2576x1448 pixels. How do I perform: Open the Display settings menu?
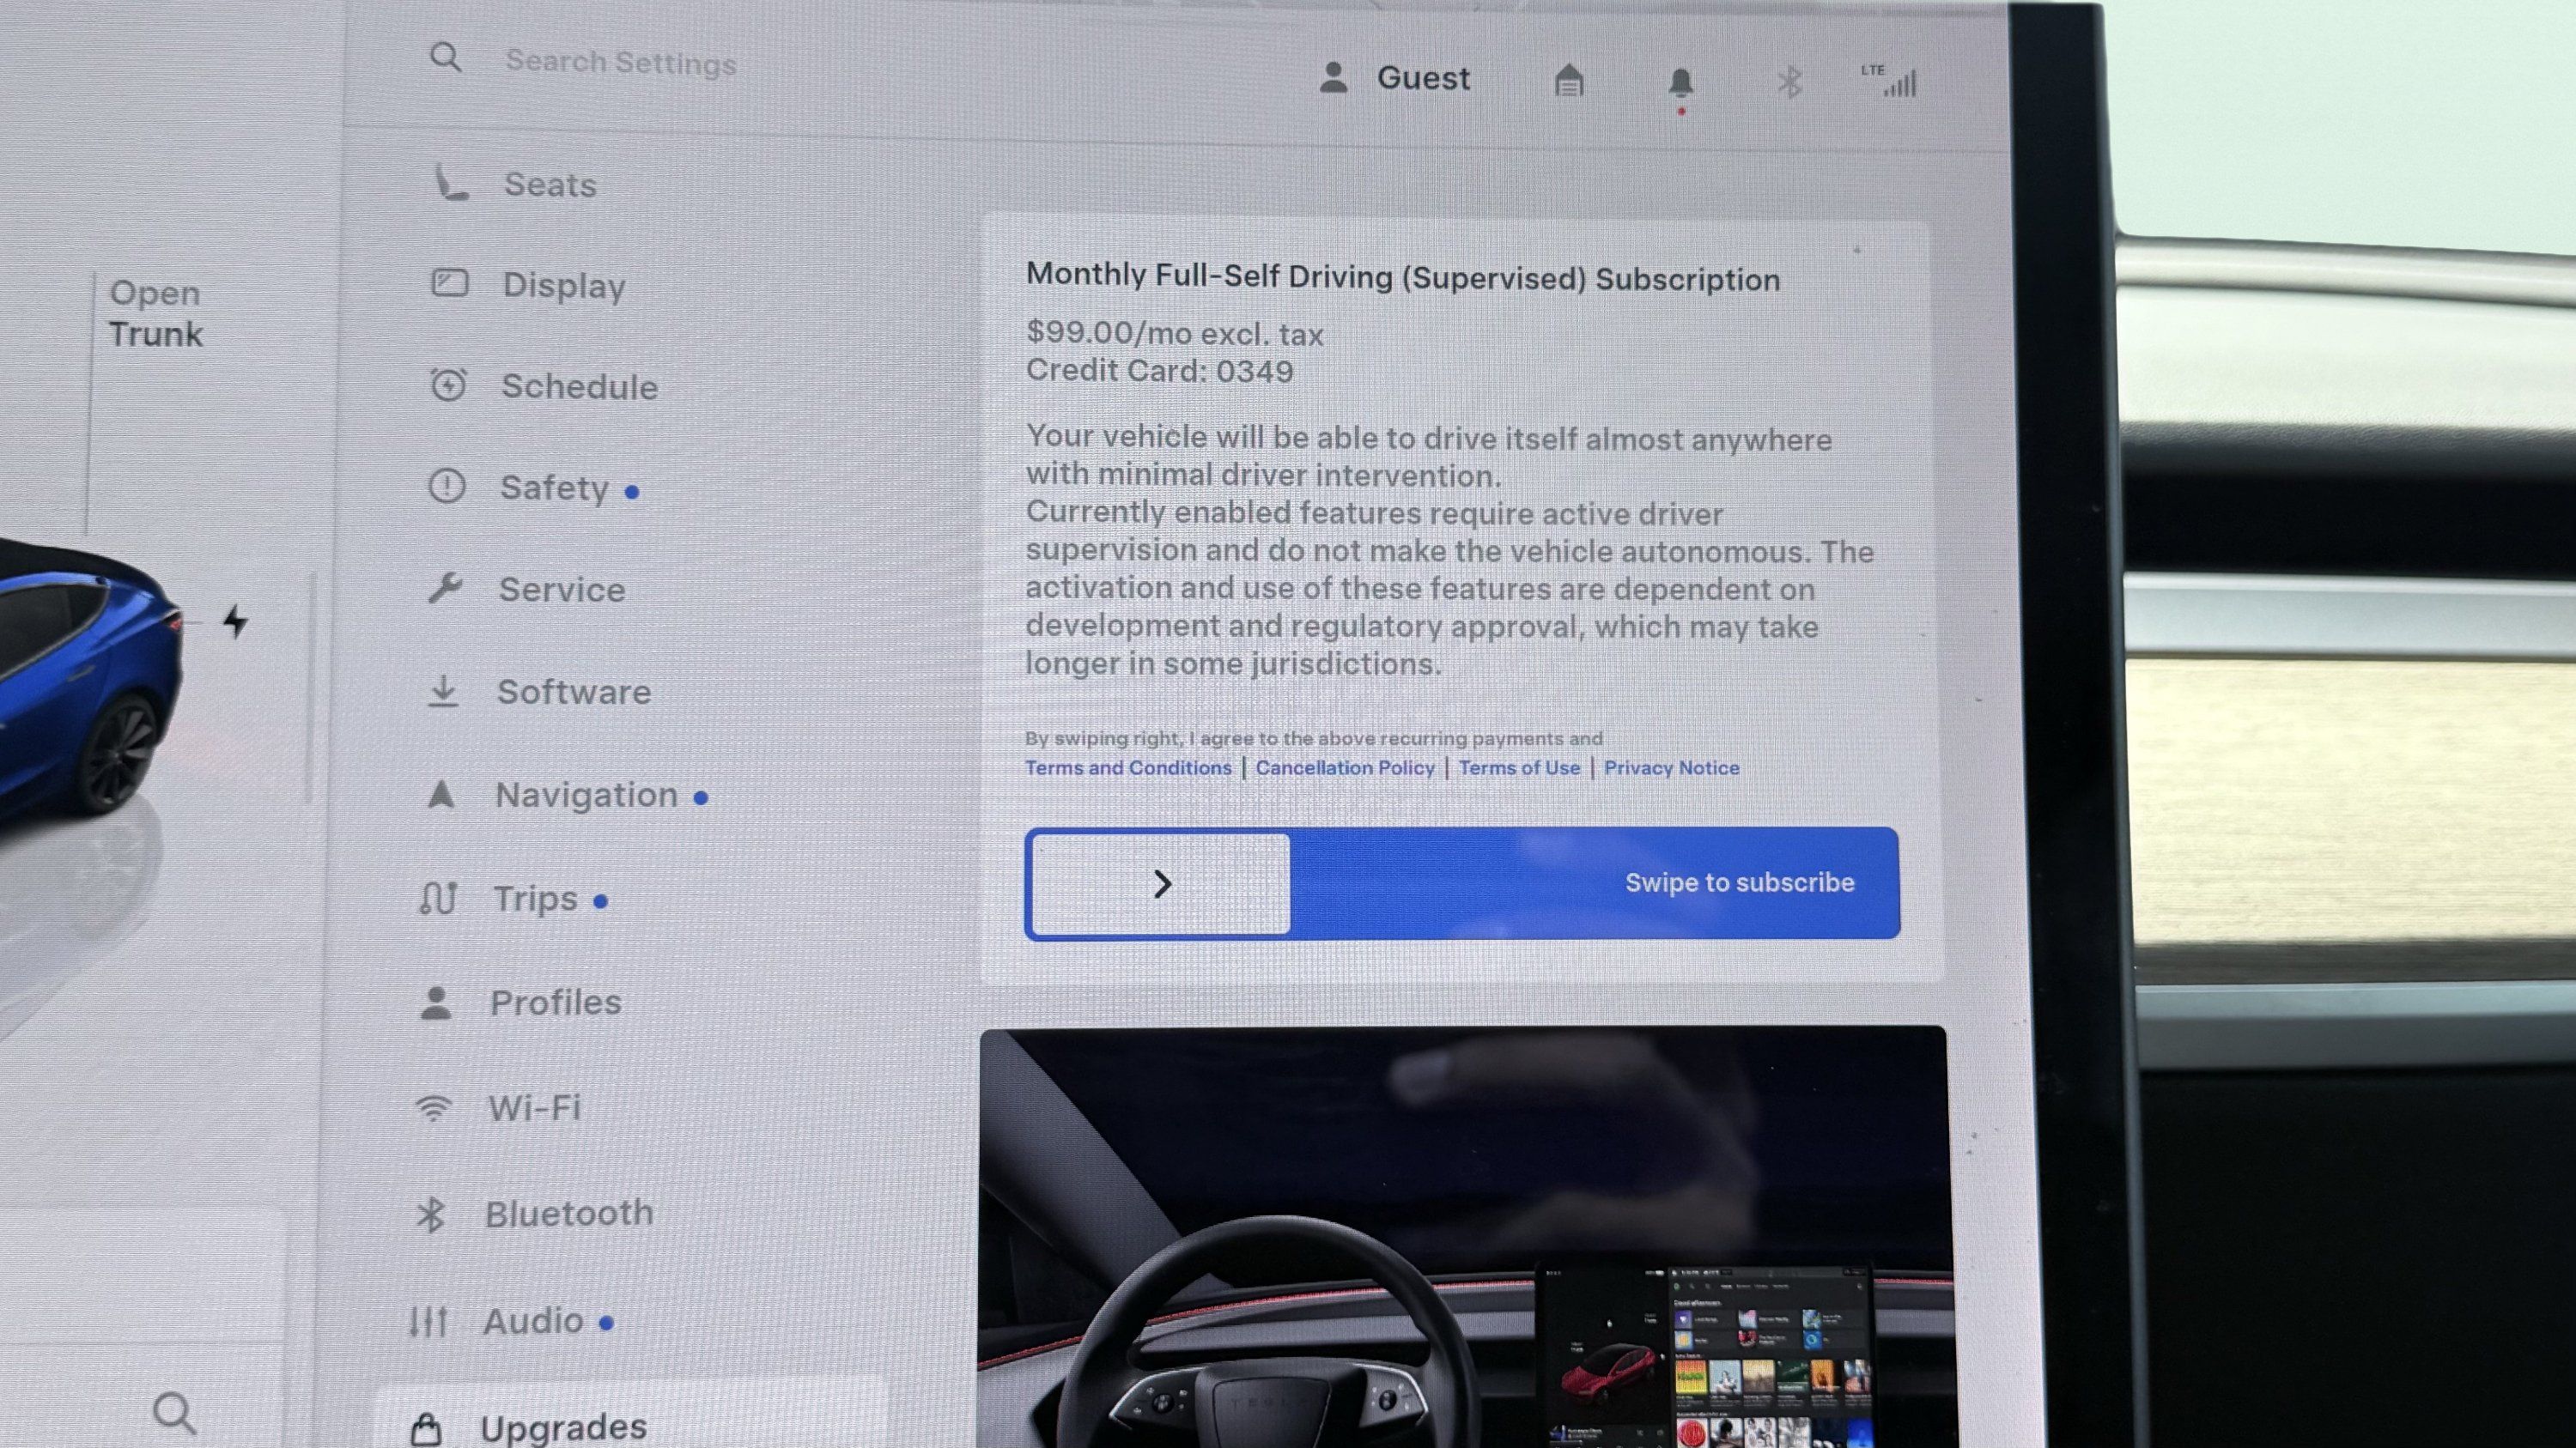[564, 286]
